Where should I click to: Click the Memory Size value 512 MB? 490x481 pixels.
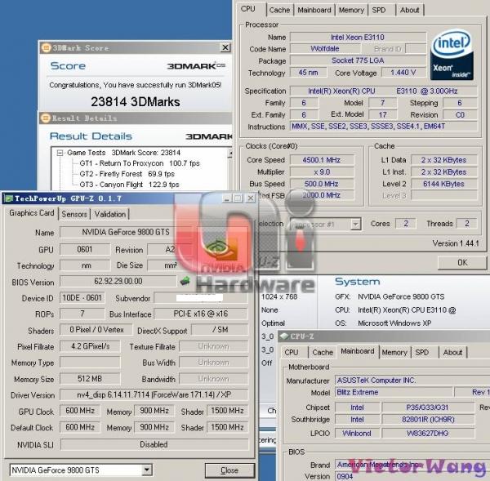[x=90, y=379]
